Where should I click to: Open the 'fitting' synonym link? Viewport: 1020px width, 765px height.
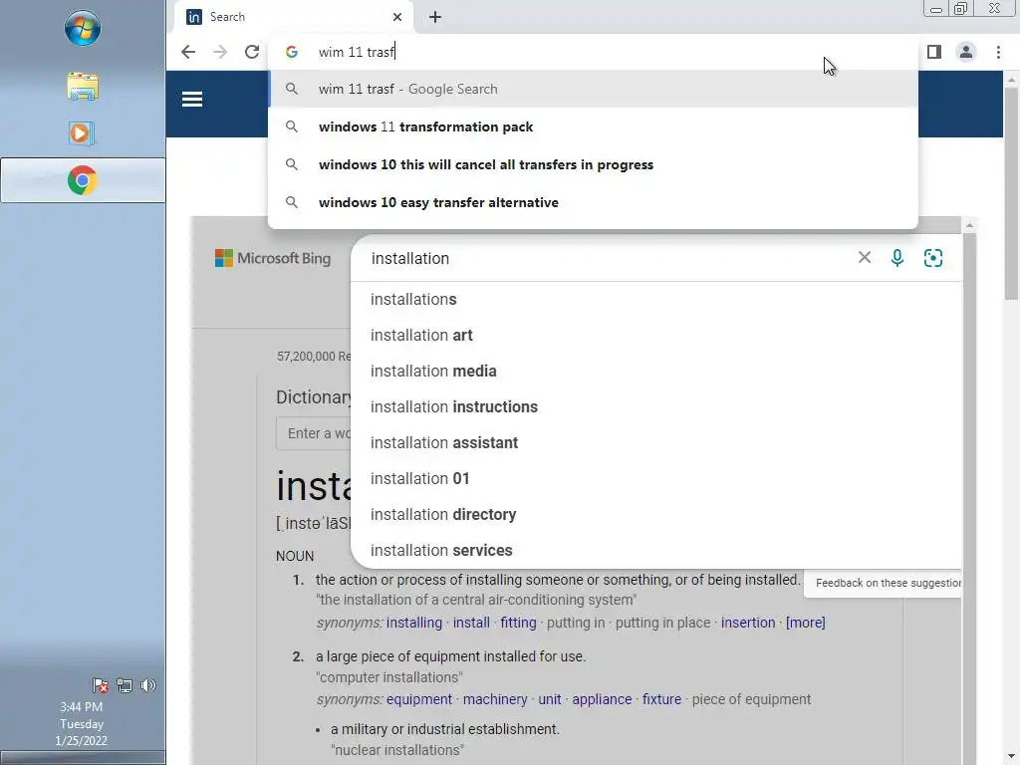coord(518,623)
